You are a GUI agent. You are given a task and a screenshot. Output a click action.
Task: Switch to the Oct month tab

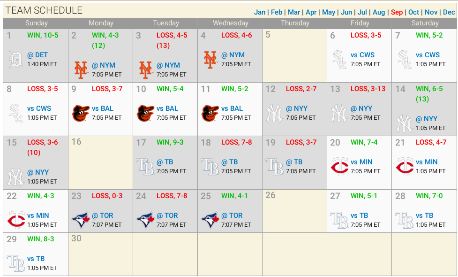[413, 12]
